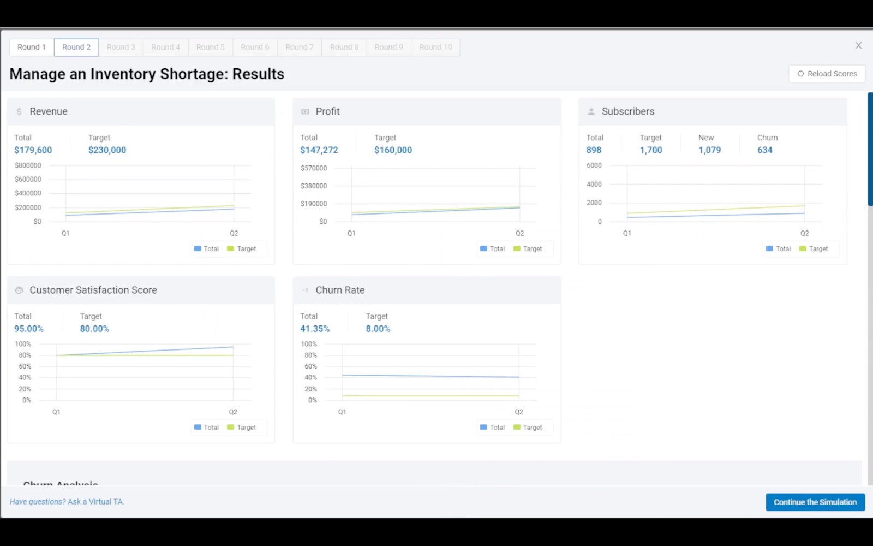Click the money icon in Profit header
Image resolution: width=873 pixels, height=546 pixels.
click(x=305, y=111)
